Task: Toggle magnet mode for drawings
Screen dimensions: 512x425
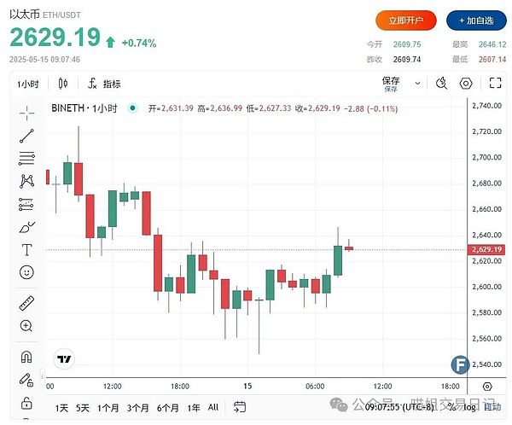Action: tap(26, 357)
